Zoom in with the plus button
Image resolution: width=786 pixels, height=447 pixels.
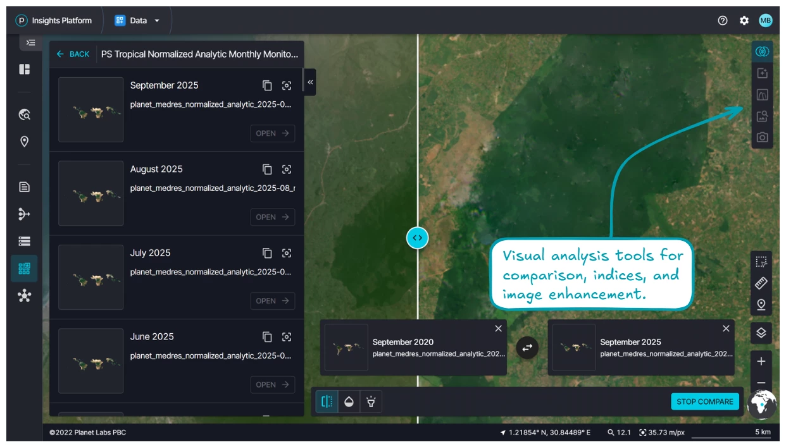point(761,362)
